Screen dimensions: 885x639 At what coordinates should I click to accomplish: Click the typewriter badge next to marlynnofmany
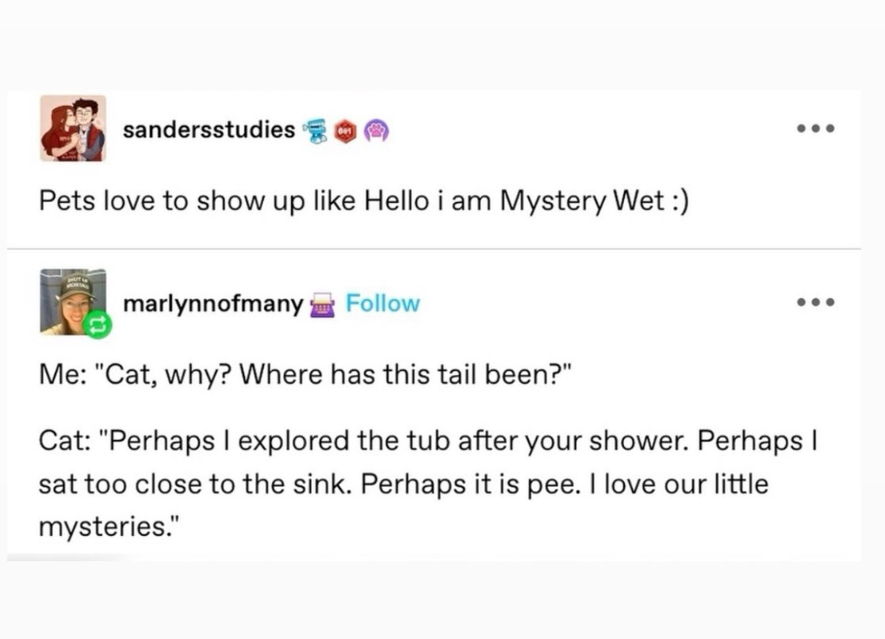tap(322, 304)
